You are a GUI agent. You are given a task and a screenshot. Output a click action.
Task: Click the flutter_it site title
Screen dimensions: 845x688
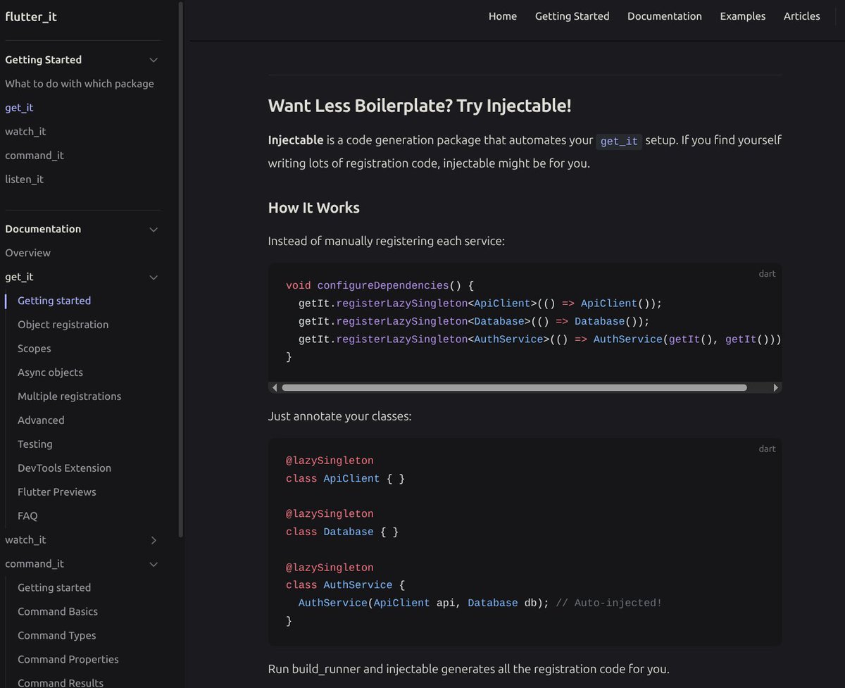(x=31, y=17)
